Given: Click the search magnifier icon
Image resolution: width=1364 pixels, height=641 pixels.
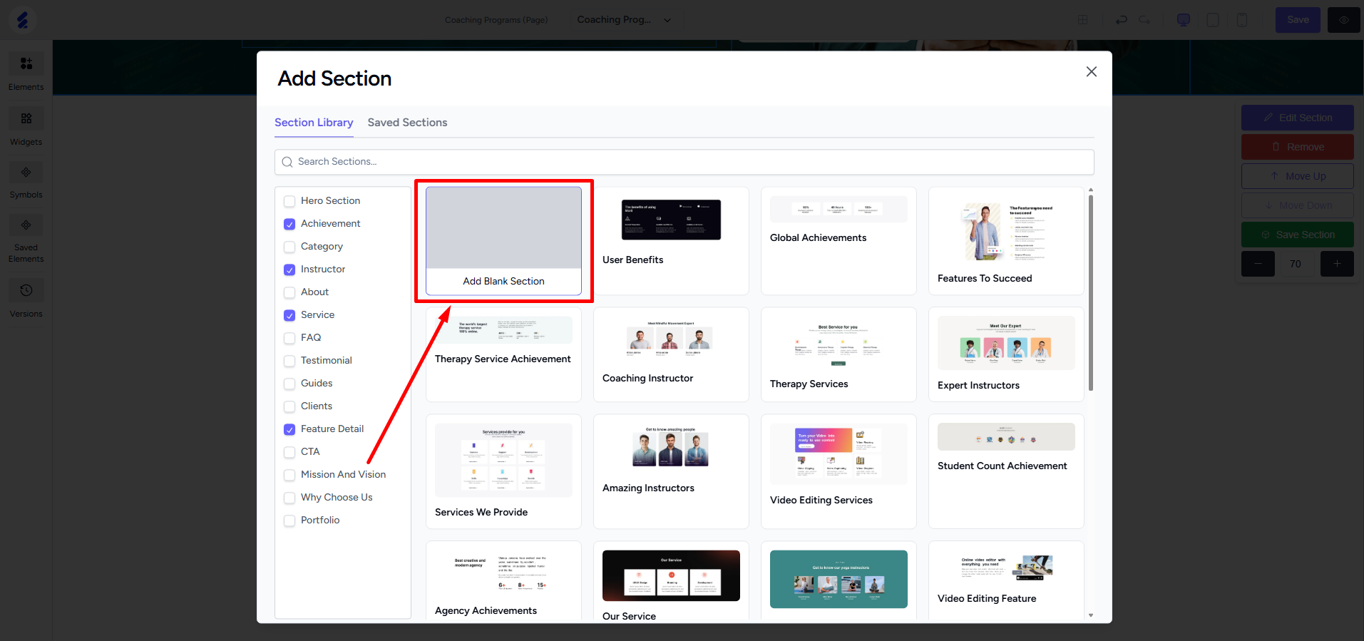Looking at the screenshot, I should pyautogui.click(x=287, y=162).
